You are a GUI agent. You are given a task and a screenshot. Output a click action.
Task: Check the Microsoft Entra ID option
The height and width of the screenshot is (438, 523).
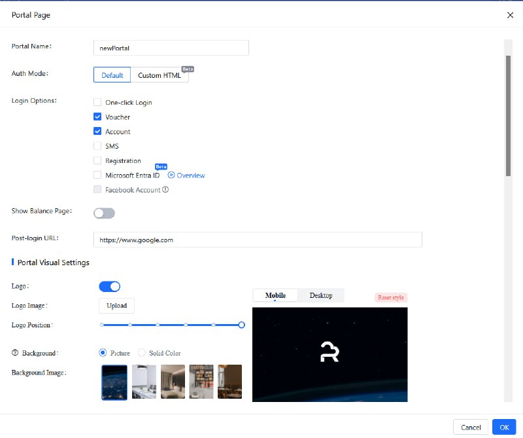[97, 175]
